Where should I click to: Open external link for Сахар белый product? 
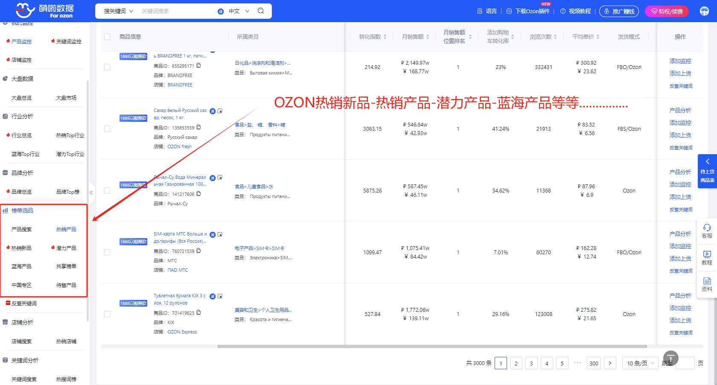[220, 111]
